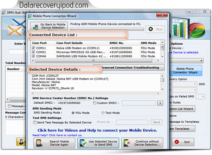Click the pie chart graphic in main window
Image resolution: width=212 pixels, height=155 pixels.
pos(197,30)
